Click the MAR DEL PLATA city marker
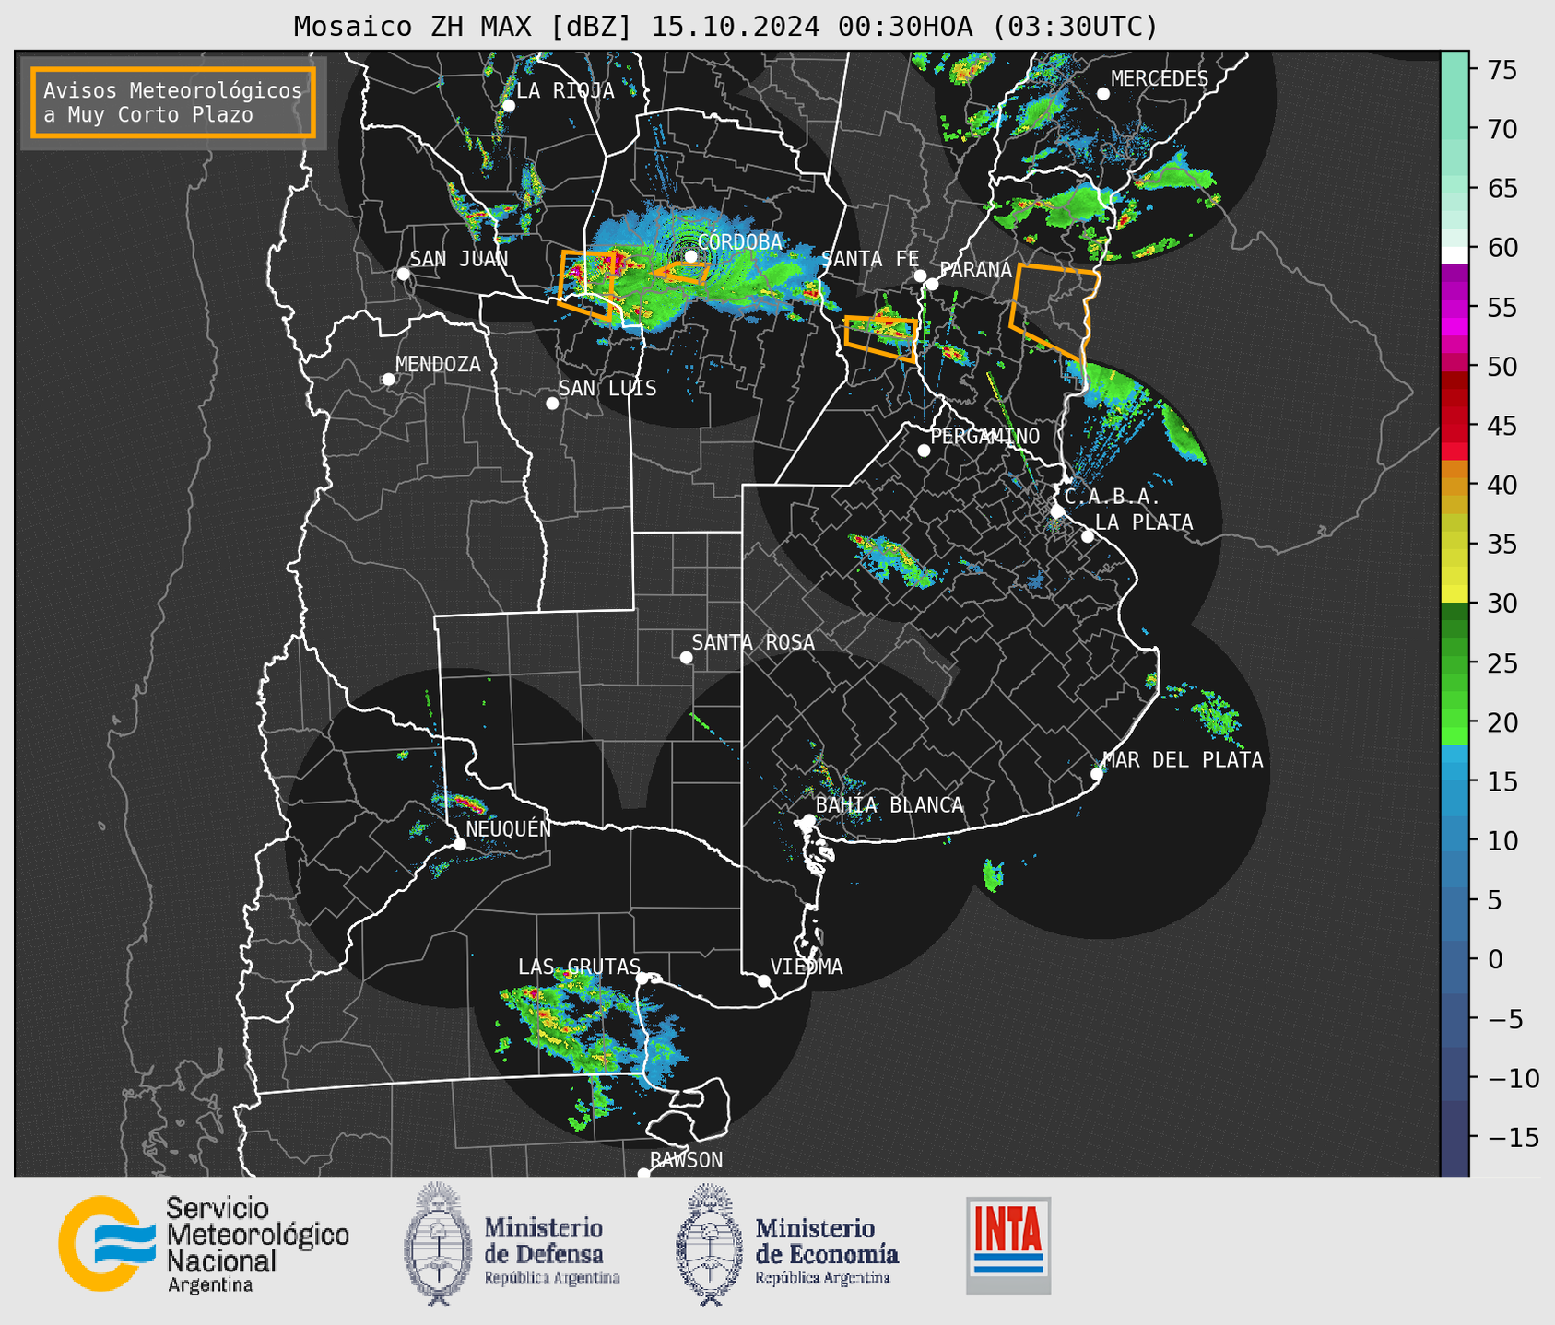 [x=1097, y=773]
